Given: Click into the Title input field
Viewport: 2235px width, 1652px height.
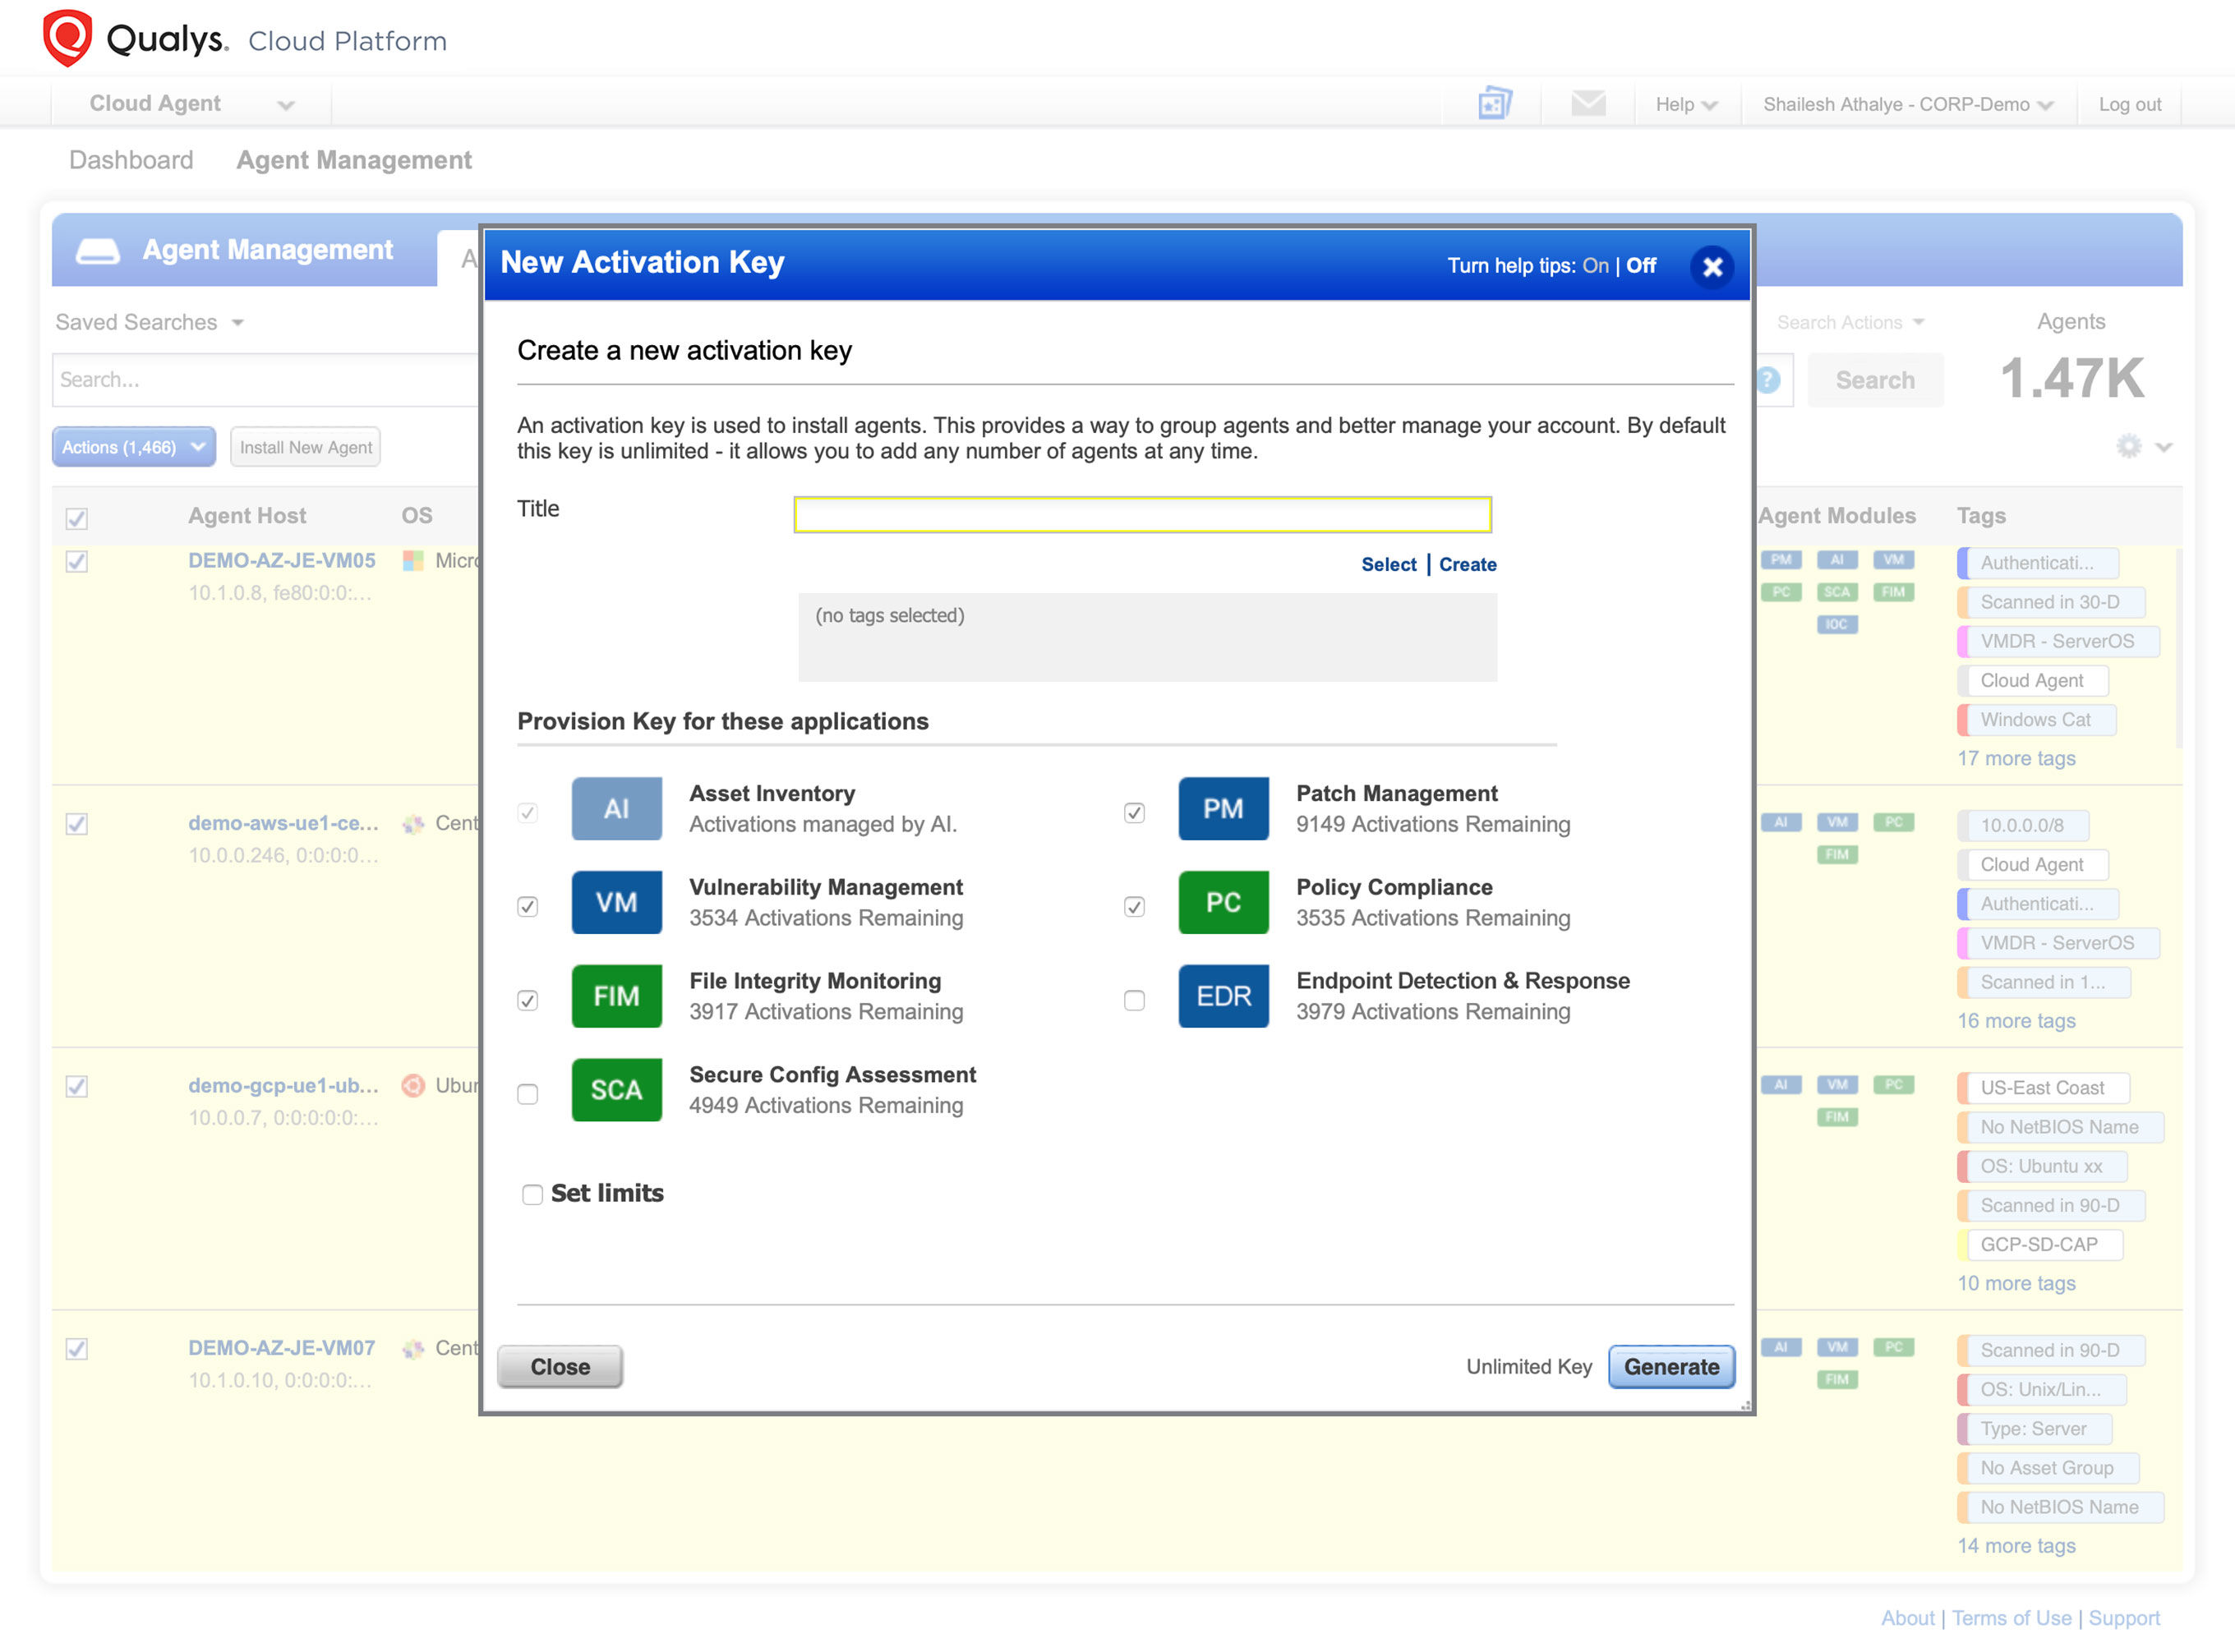Looking at the screenshot, I should [1142, 514].
